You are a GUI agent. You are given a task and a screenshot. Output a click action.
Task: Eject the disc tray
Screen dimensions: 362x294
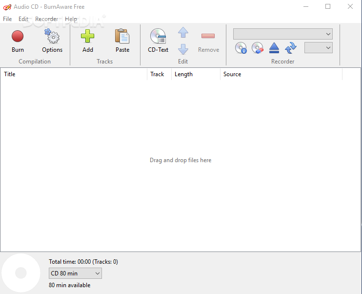[274, 48]
